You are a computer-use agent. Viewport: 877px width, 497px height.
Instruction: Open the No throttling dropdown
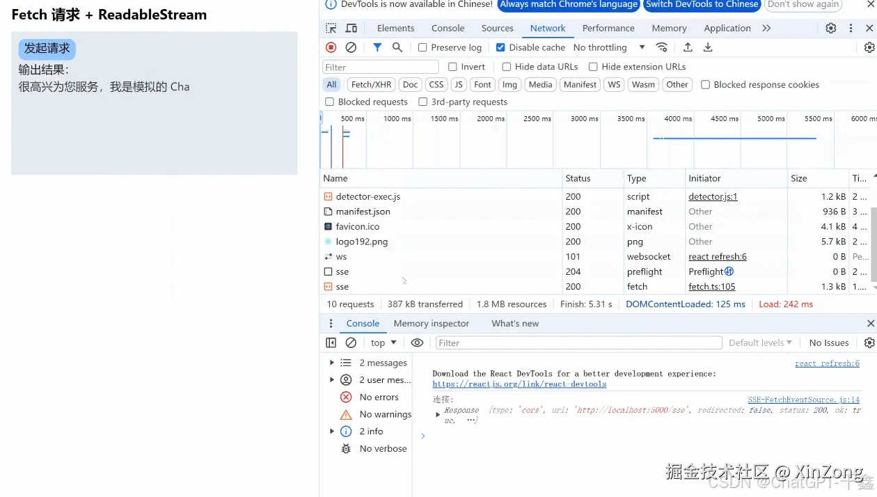[609, 47]
